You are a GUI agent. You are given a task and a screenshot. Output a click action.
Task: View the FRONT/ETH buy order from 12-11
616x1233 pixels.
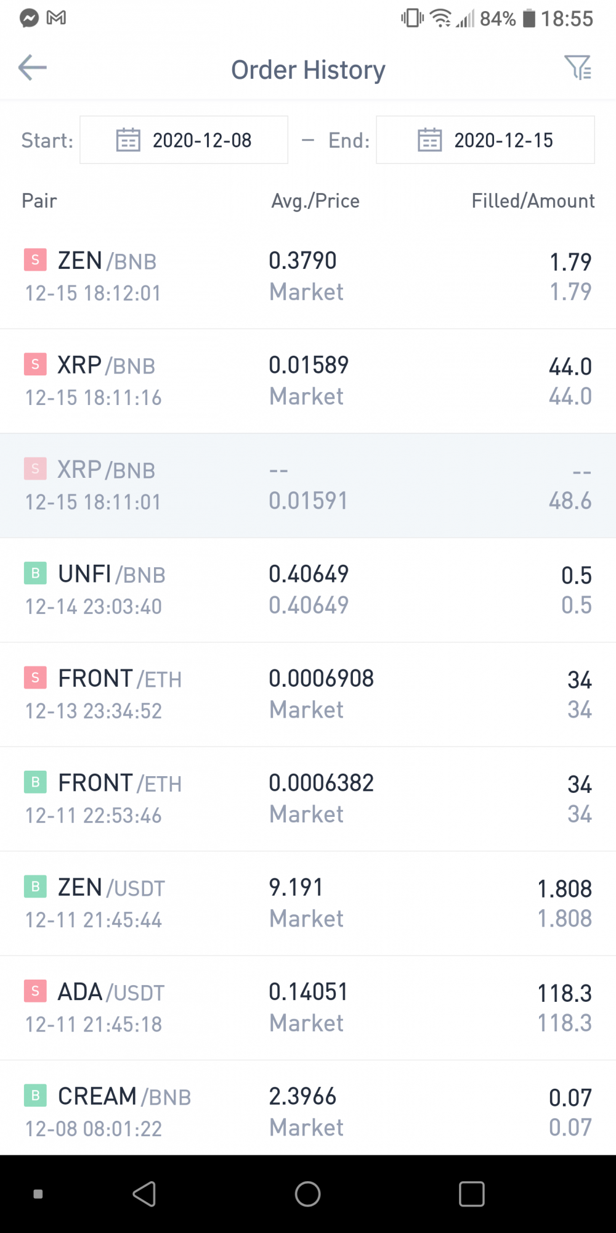point(308,799)
